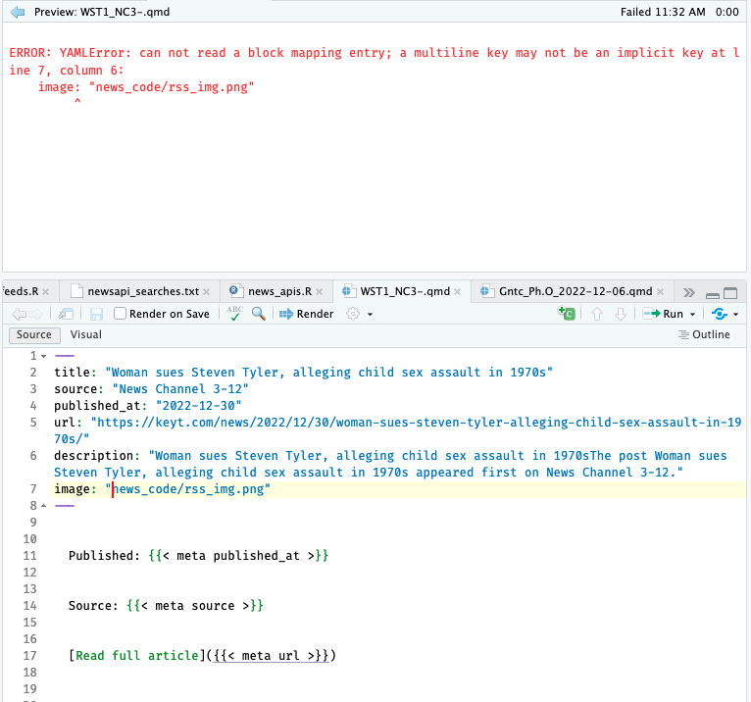Open find and replace magnifier
The height and width of the screenshot is (702, 751).
click(259, 314)
